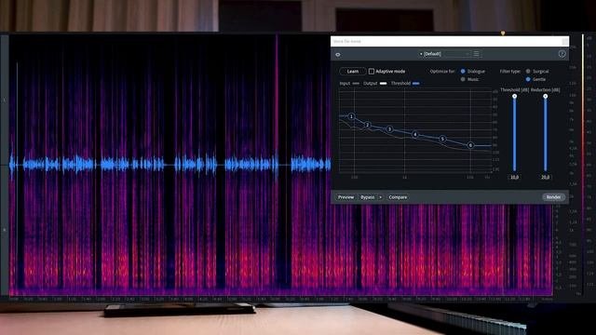Click the Render button
The height and width of the screenshot is (335, 596).
coord(553,196)
